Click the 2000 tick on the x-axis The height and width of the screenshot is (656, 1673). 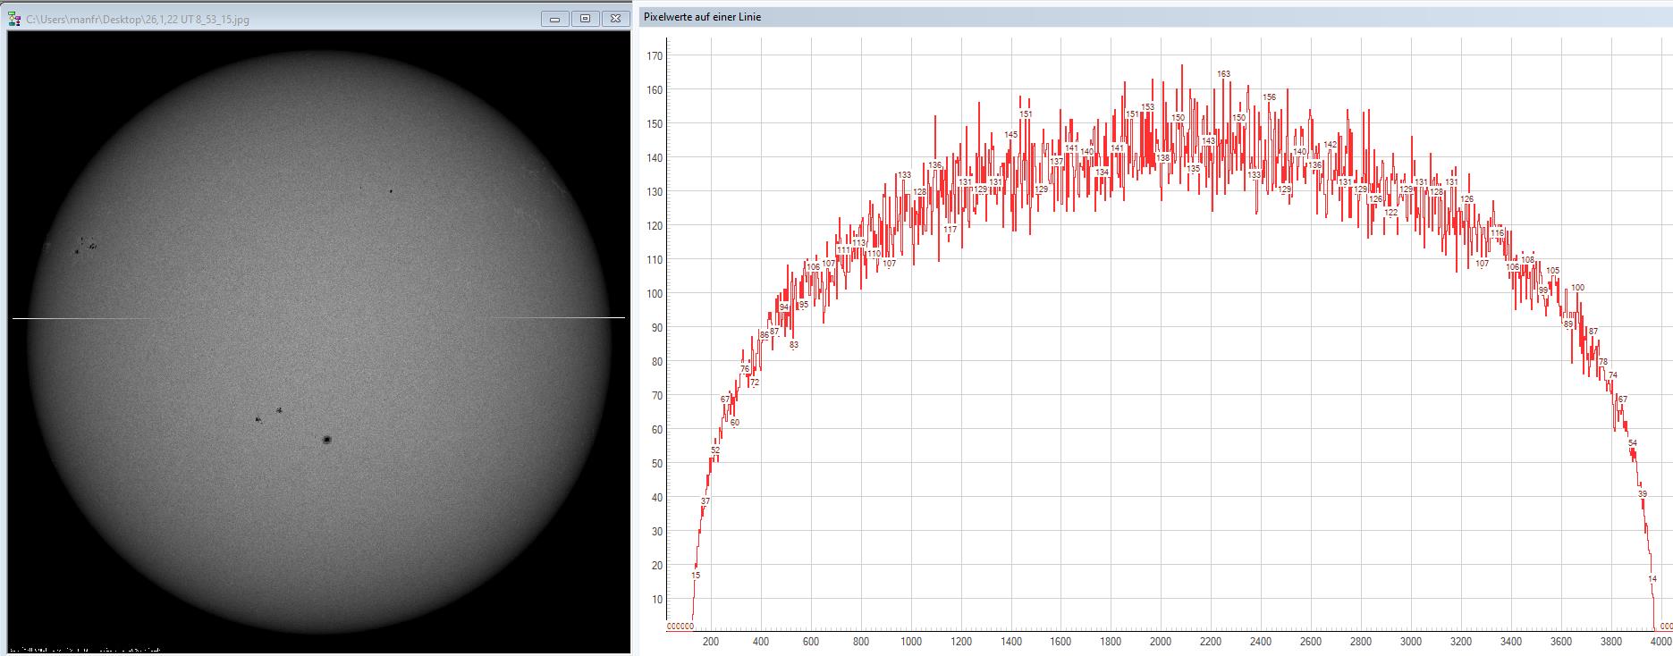(1160, 642)
